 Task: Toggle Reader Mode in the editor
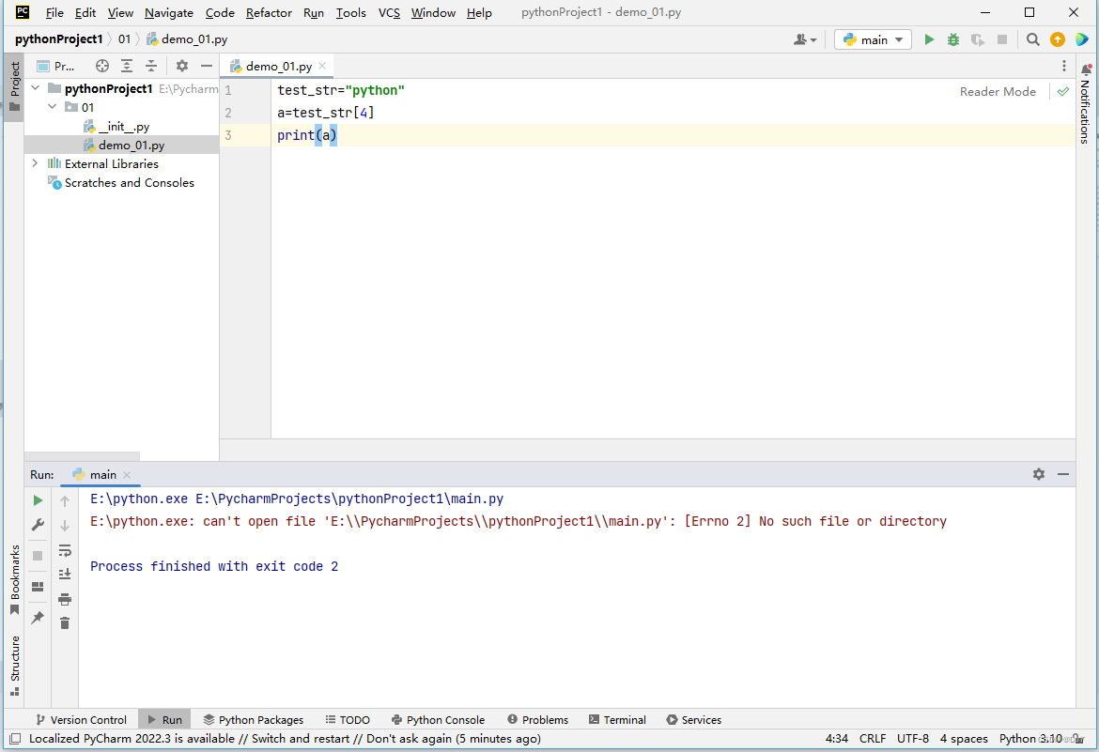click(998, 91)
